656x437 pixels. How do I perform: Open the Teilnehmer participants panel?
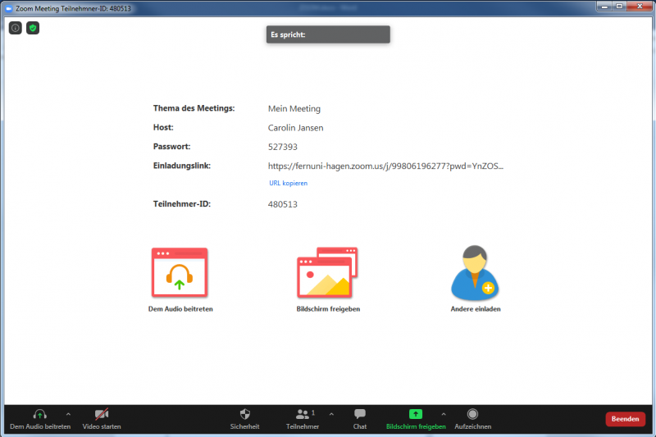pos(303,420)
